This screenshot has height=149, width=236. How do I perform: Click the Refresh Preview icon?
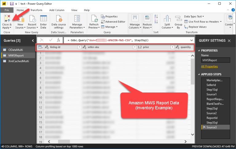94,19
